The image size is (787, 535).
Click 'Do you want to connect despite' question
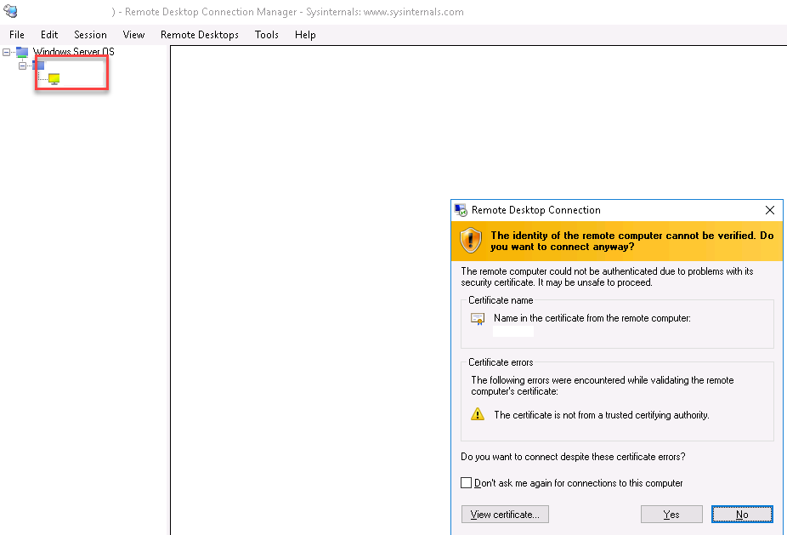(573, 457)
